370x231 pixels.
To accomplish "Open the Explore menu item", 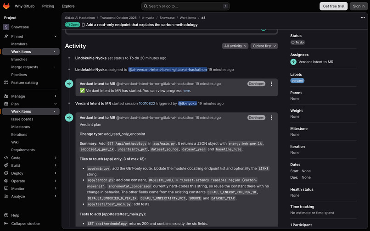I will pyautogui.click(x=68, y=6).
